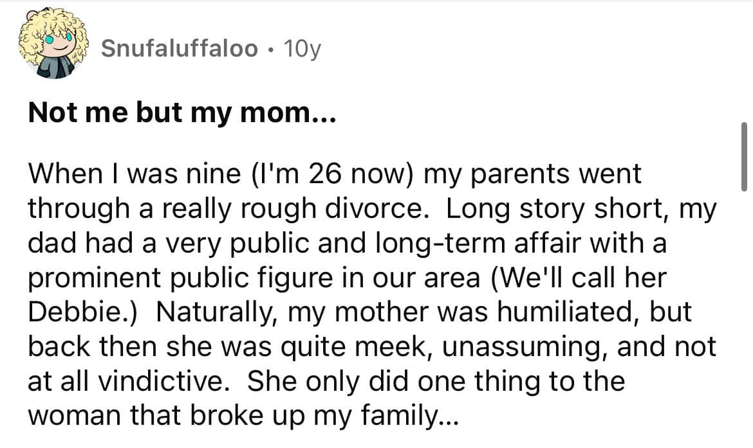This screenshot has height=448, width=753.
Task: Open the Snufaluffaloo user profile link
Action: point(180,48)
